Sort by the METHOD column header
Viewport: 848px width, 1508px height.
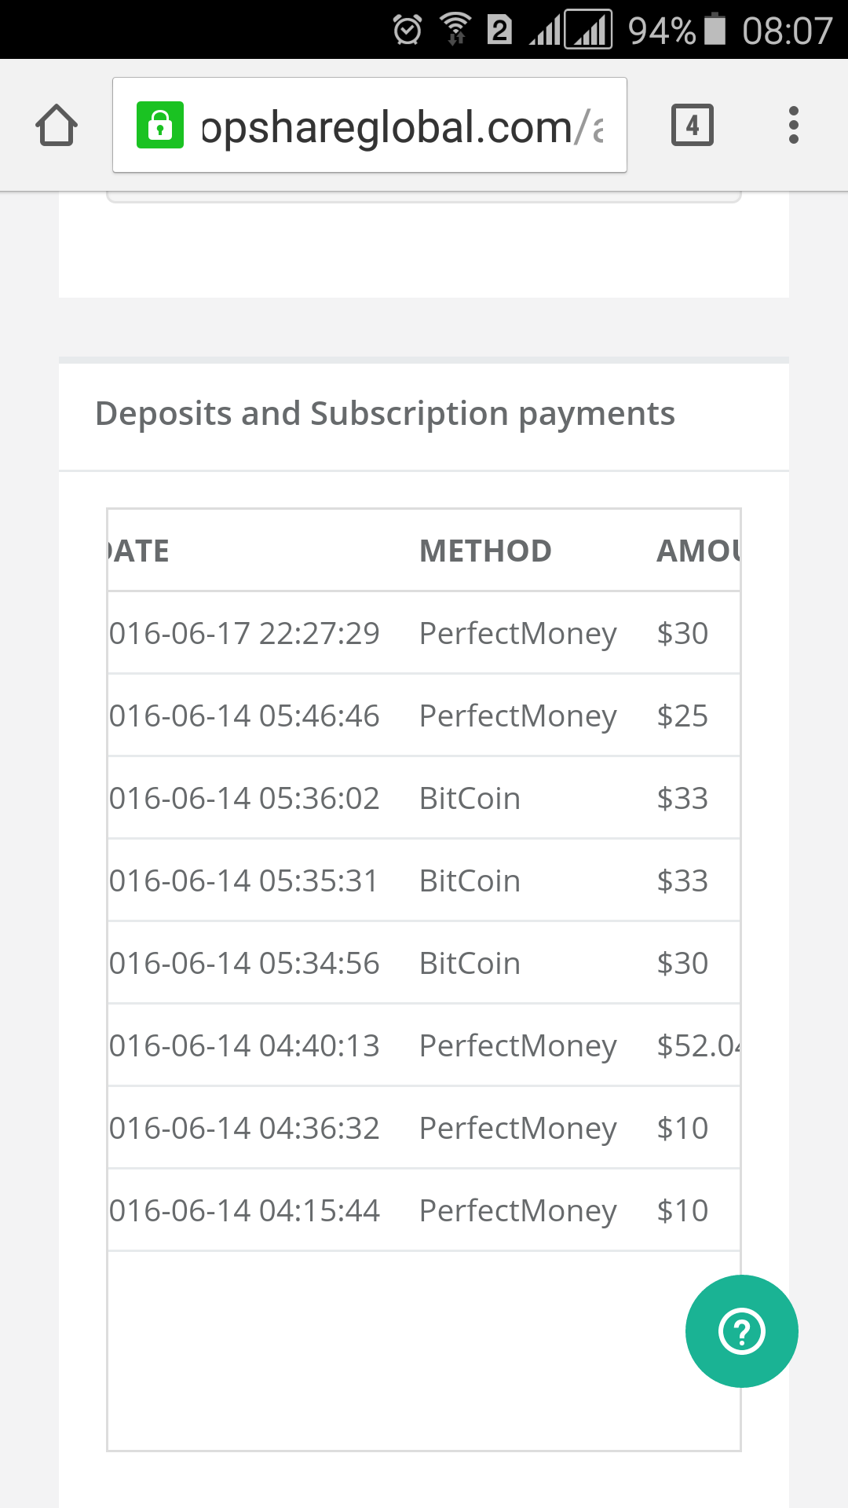[x=485, y=551]
